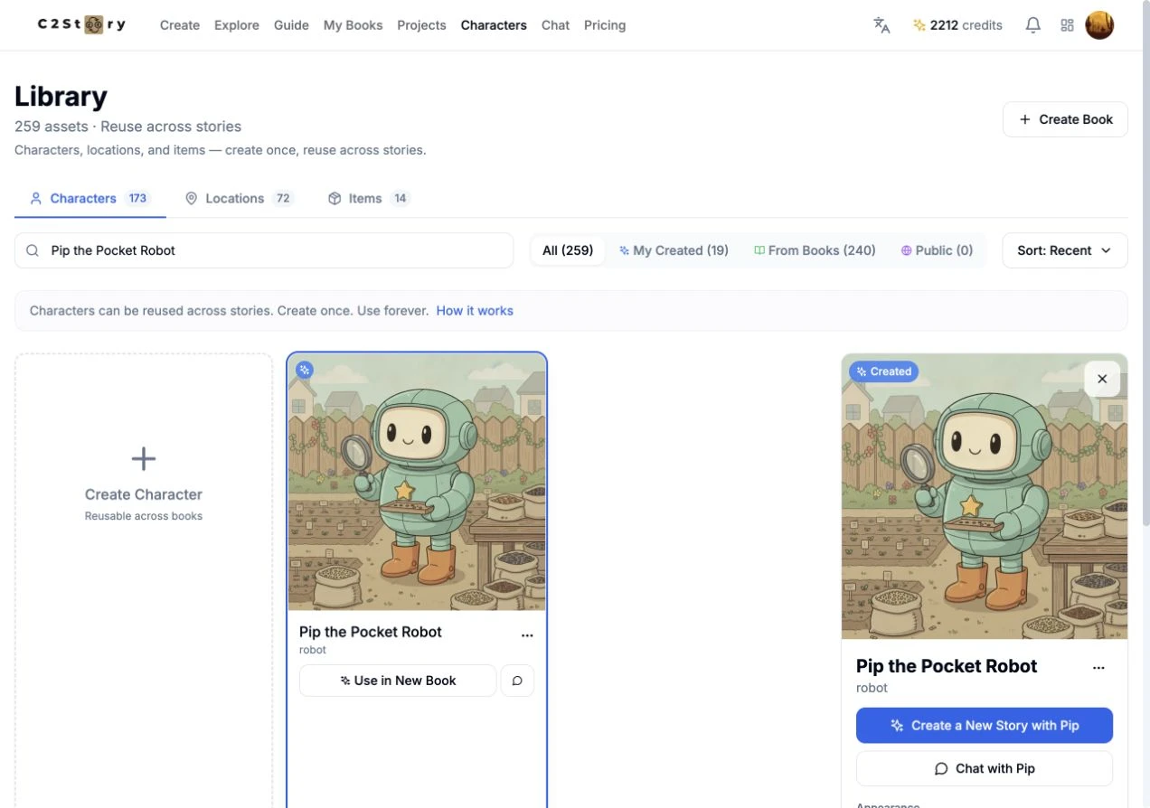The height and width of the screenshot is (808, 1150).
Task: Focus the character search field
Action: (x=264, y=250)
